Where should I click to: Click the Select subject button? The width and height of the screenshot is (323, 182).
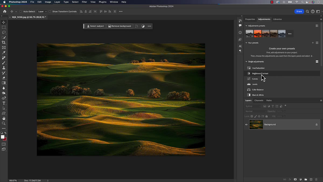[96, 26]
